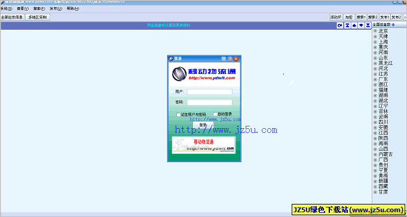
Task: Select 新疆 in the province tree
Action: click(383, 181)
